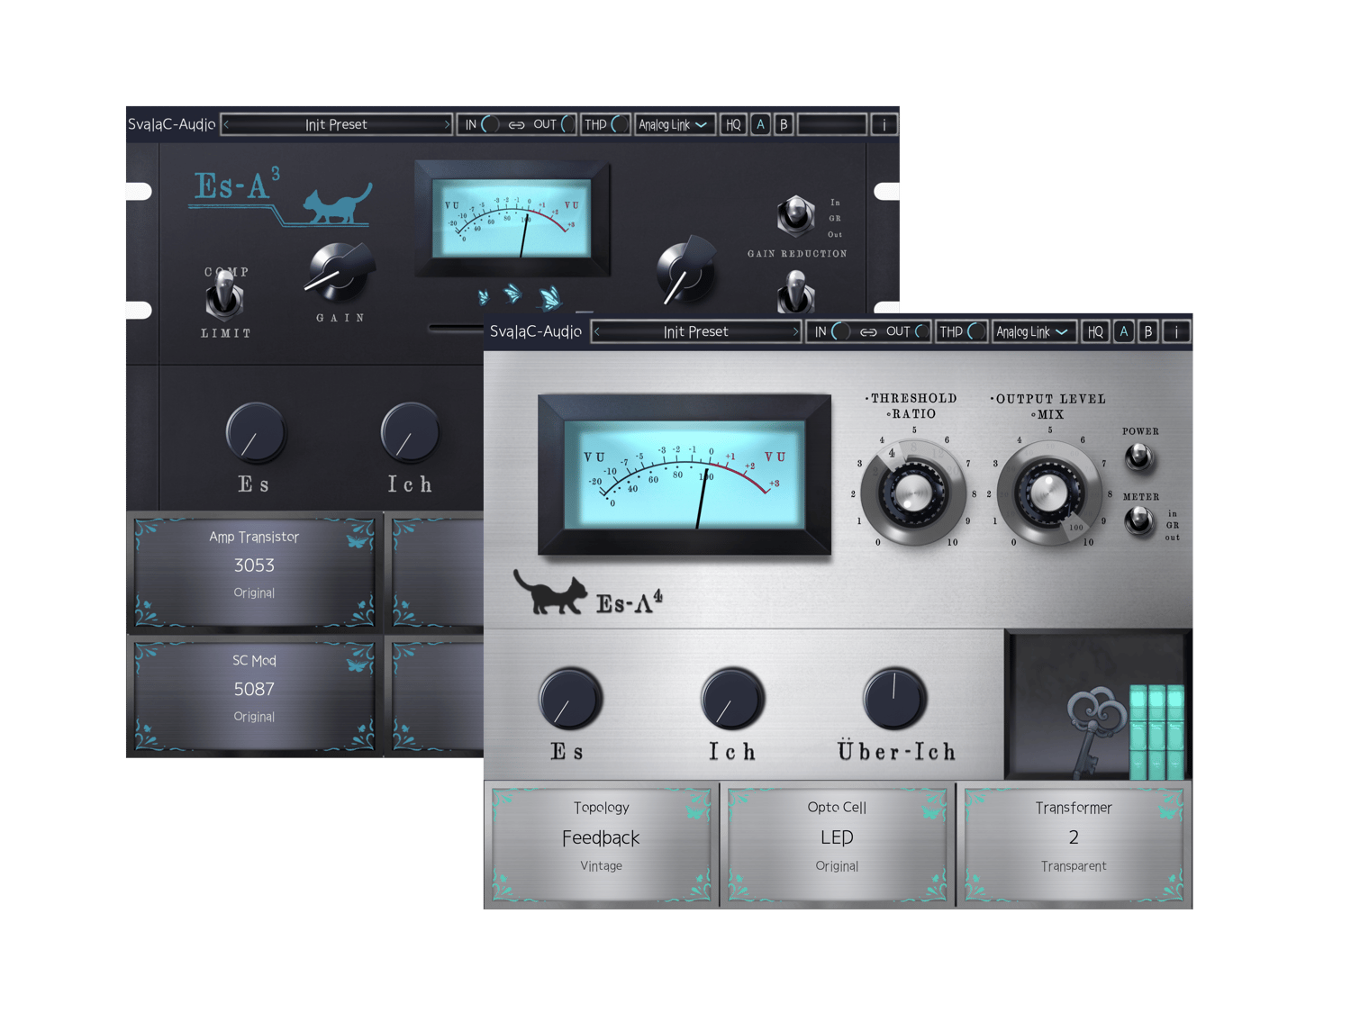Select state B in the Es-A3 toolbar
This screenshot has width=1351, height=1013.
784,125
